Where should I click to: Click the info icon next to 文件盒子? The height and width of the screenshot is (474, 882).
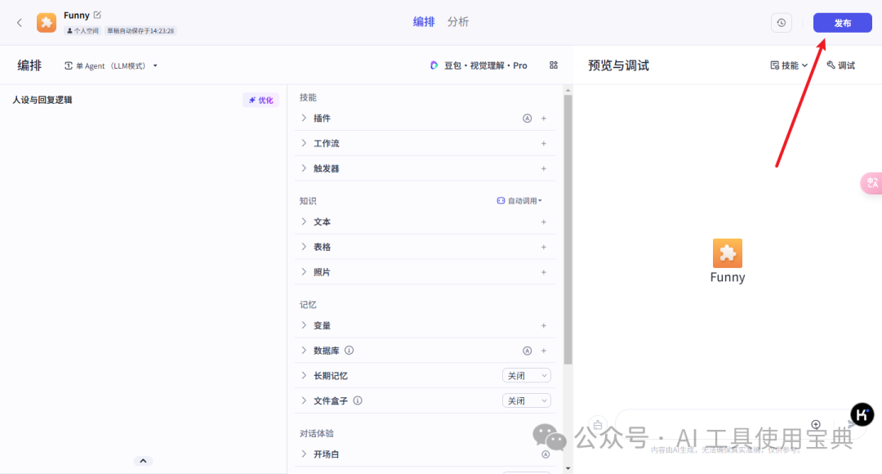coord(358,400)
